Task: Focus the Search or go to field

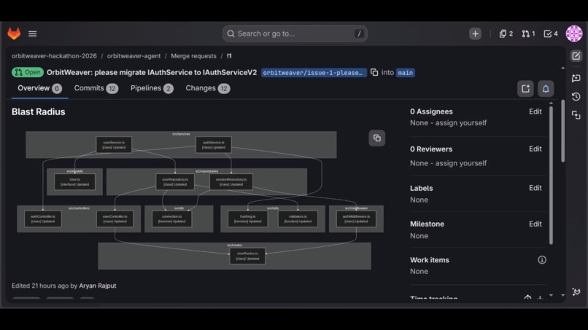Action: 295,34
